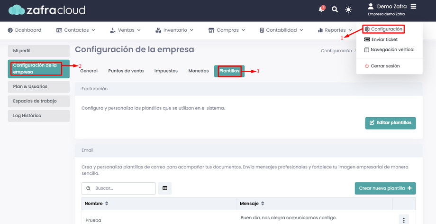Switch to the Monedas tab
The height and width of the screenshot is (224, 436).
point(199,71)
